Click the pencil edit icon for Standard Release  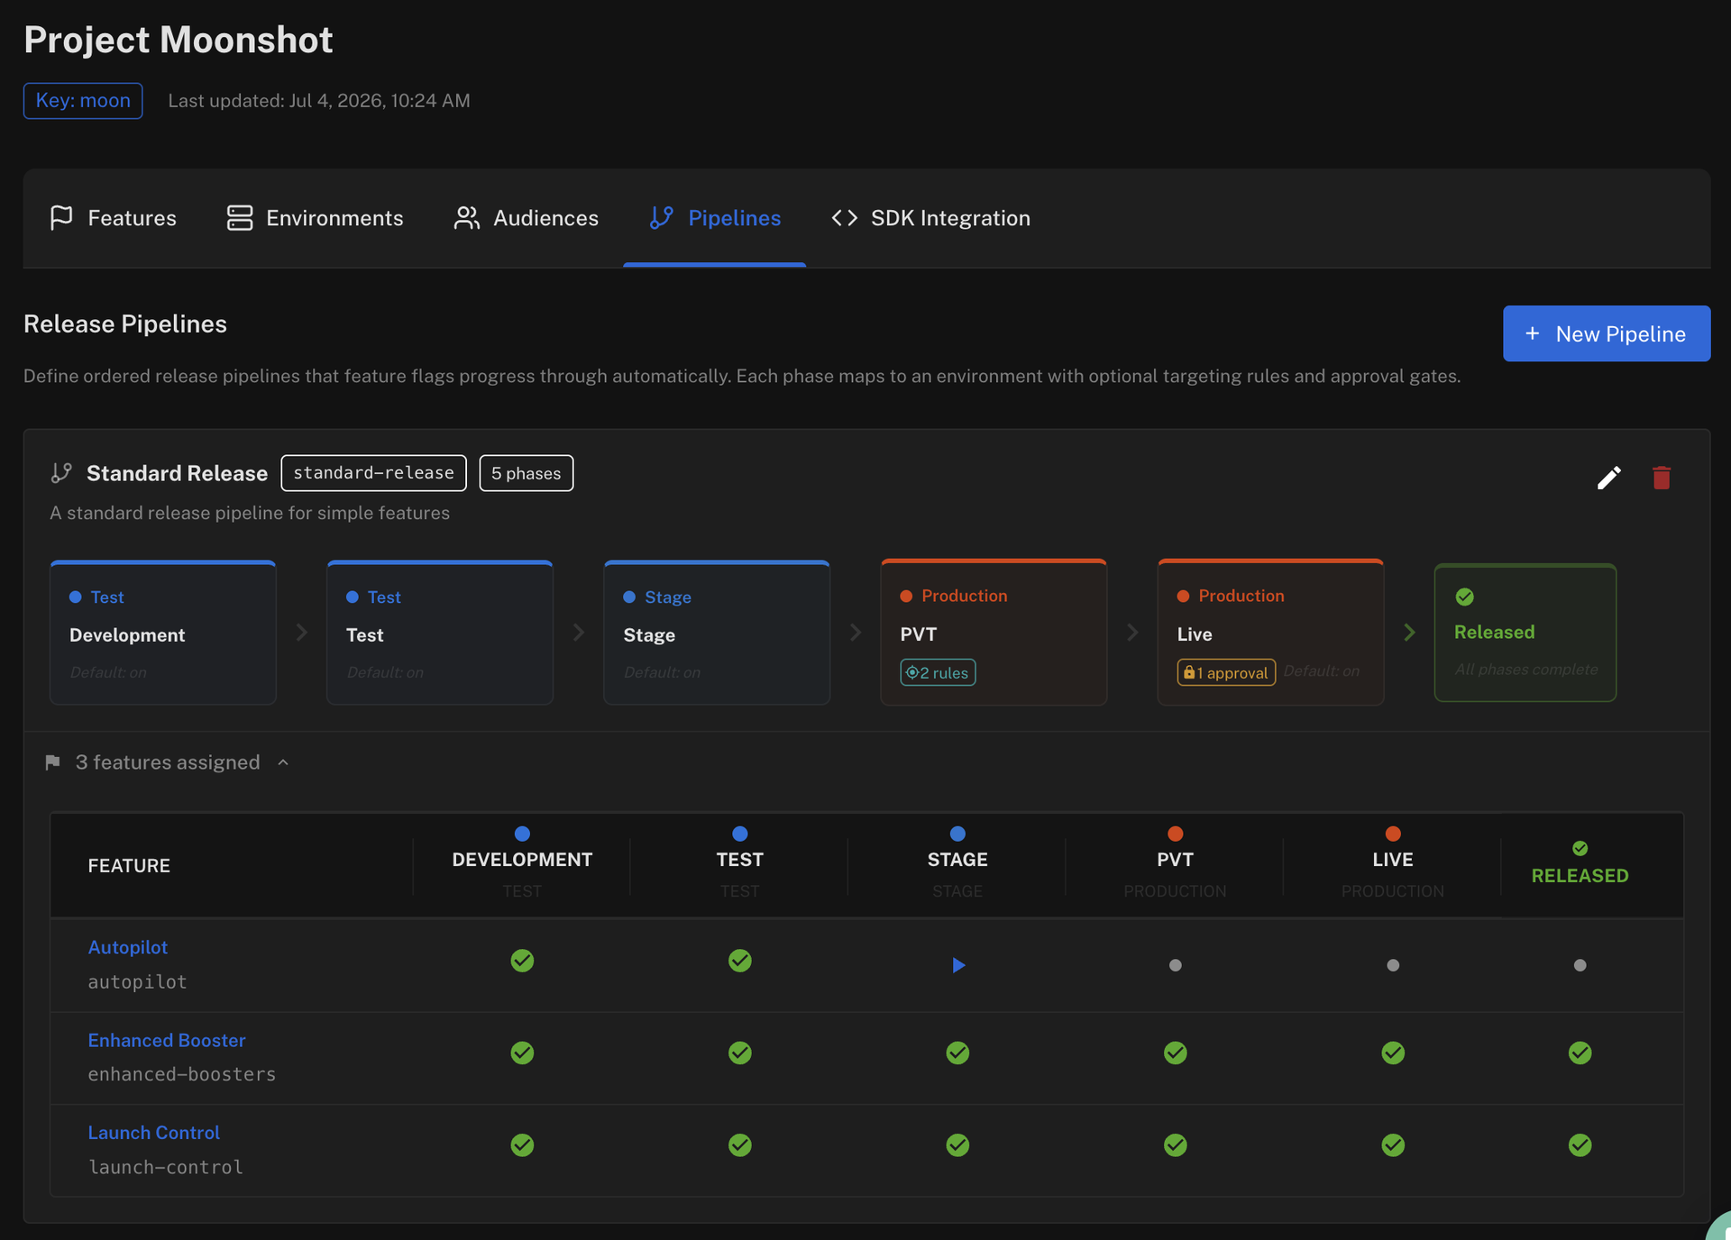pos(1609,478)
